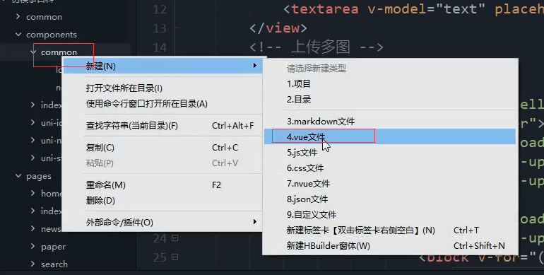The height and width of the screenshot is (275, 544).
Task: Create a new 1.项目
Action: point(299,84)
